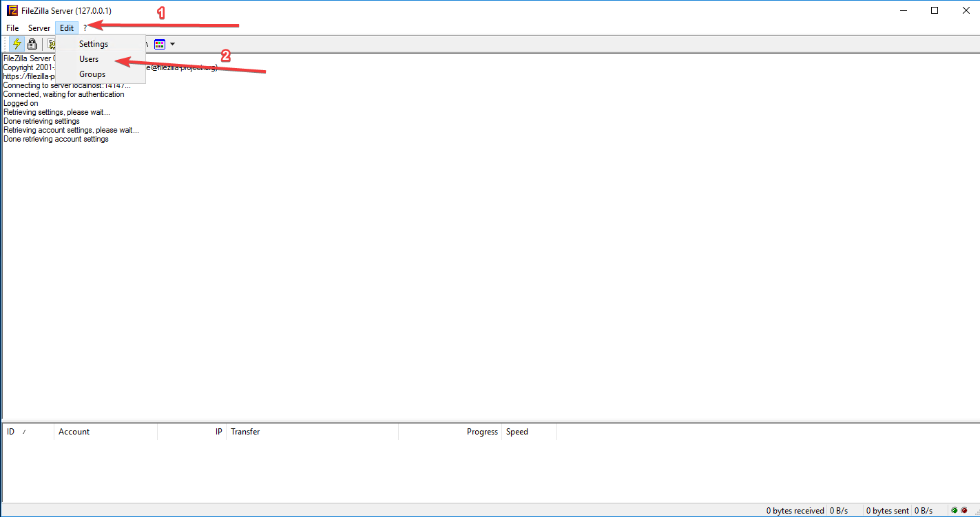Maximize the FileZilla Server window
This screenshot has width=980, height=517.
(x=935, y=10)
